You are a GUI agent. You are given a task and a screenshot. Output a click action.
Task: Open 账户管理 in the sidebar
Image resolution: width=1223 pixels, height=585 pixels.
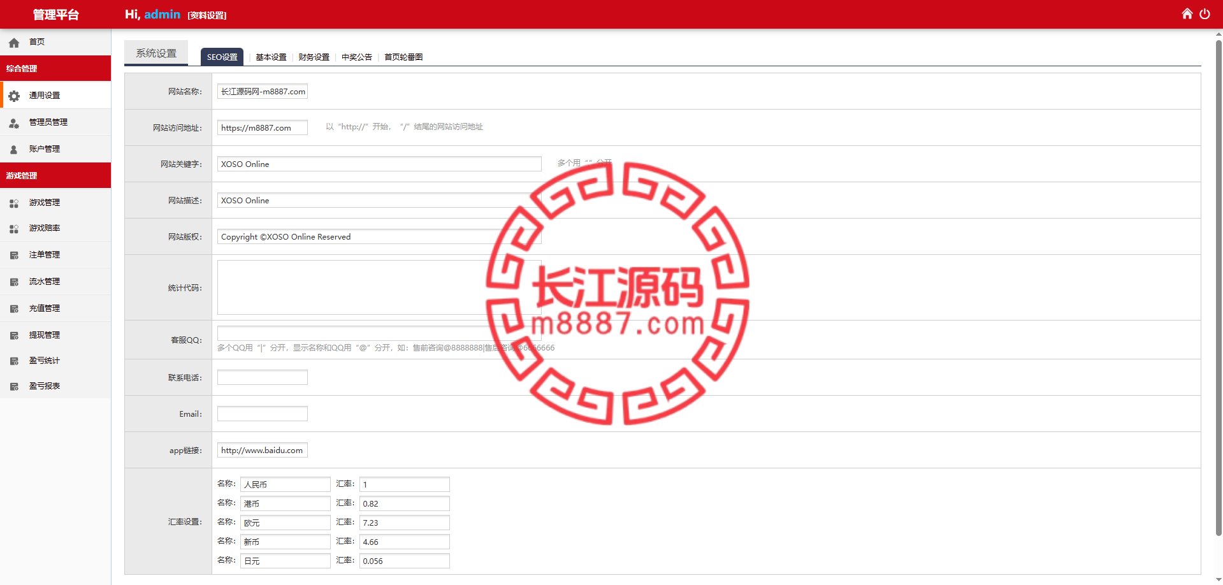coord(55,148)
